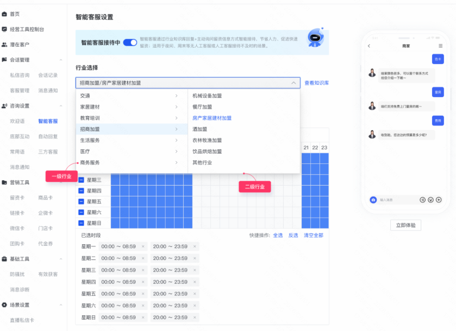The image size is (456, 331).
Task: Toggle the 星期六 row checkbox
Action: (x=81, y=212)
